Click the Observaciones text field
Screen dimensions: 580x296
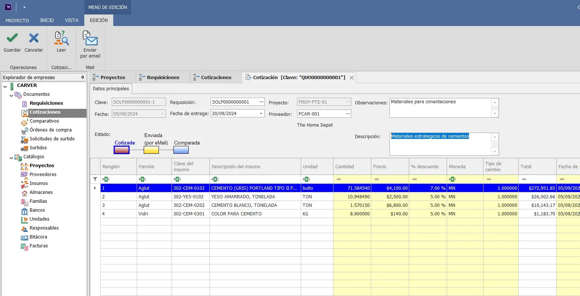click(440, 108)
